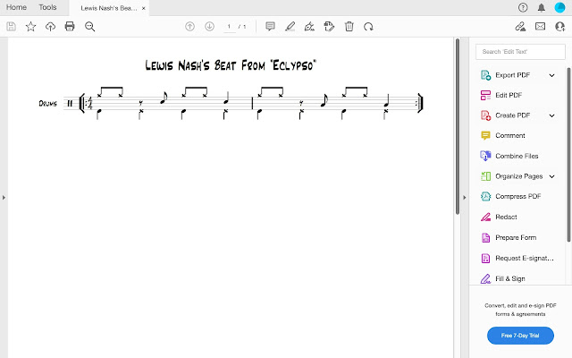572x358 pixels.
Task: Open the Fill & Sign tool
Action: coord(510,278)
